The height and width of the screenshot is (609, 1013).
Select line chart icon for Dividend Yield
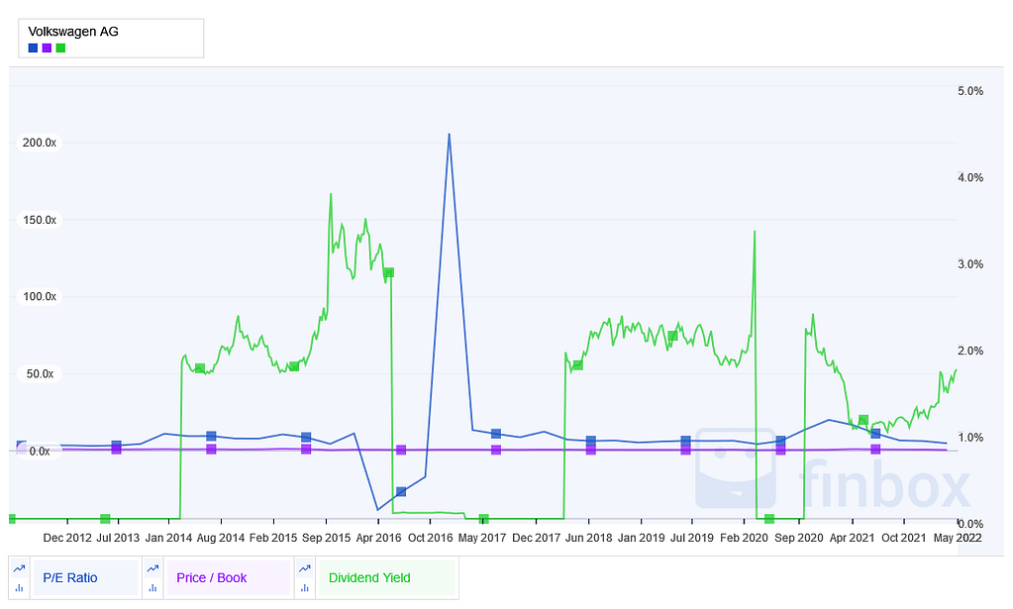pos(304,569)
